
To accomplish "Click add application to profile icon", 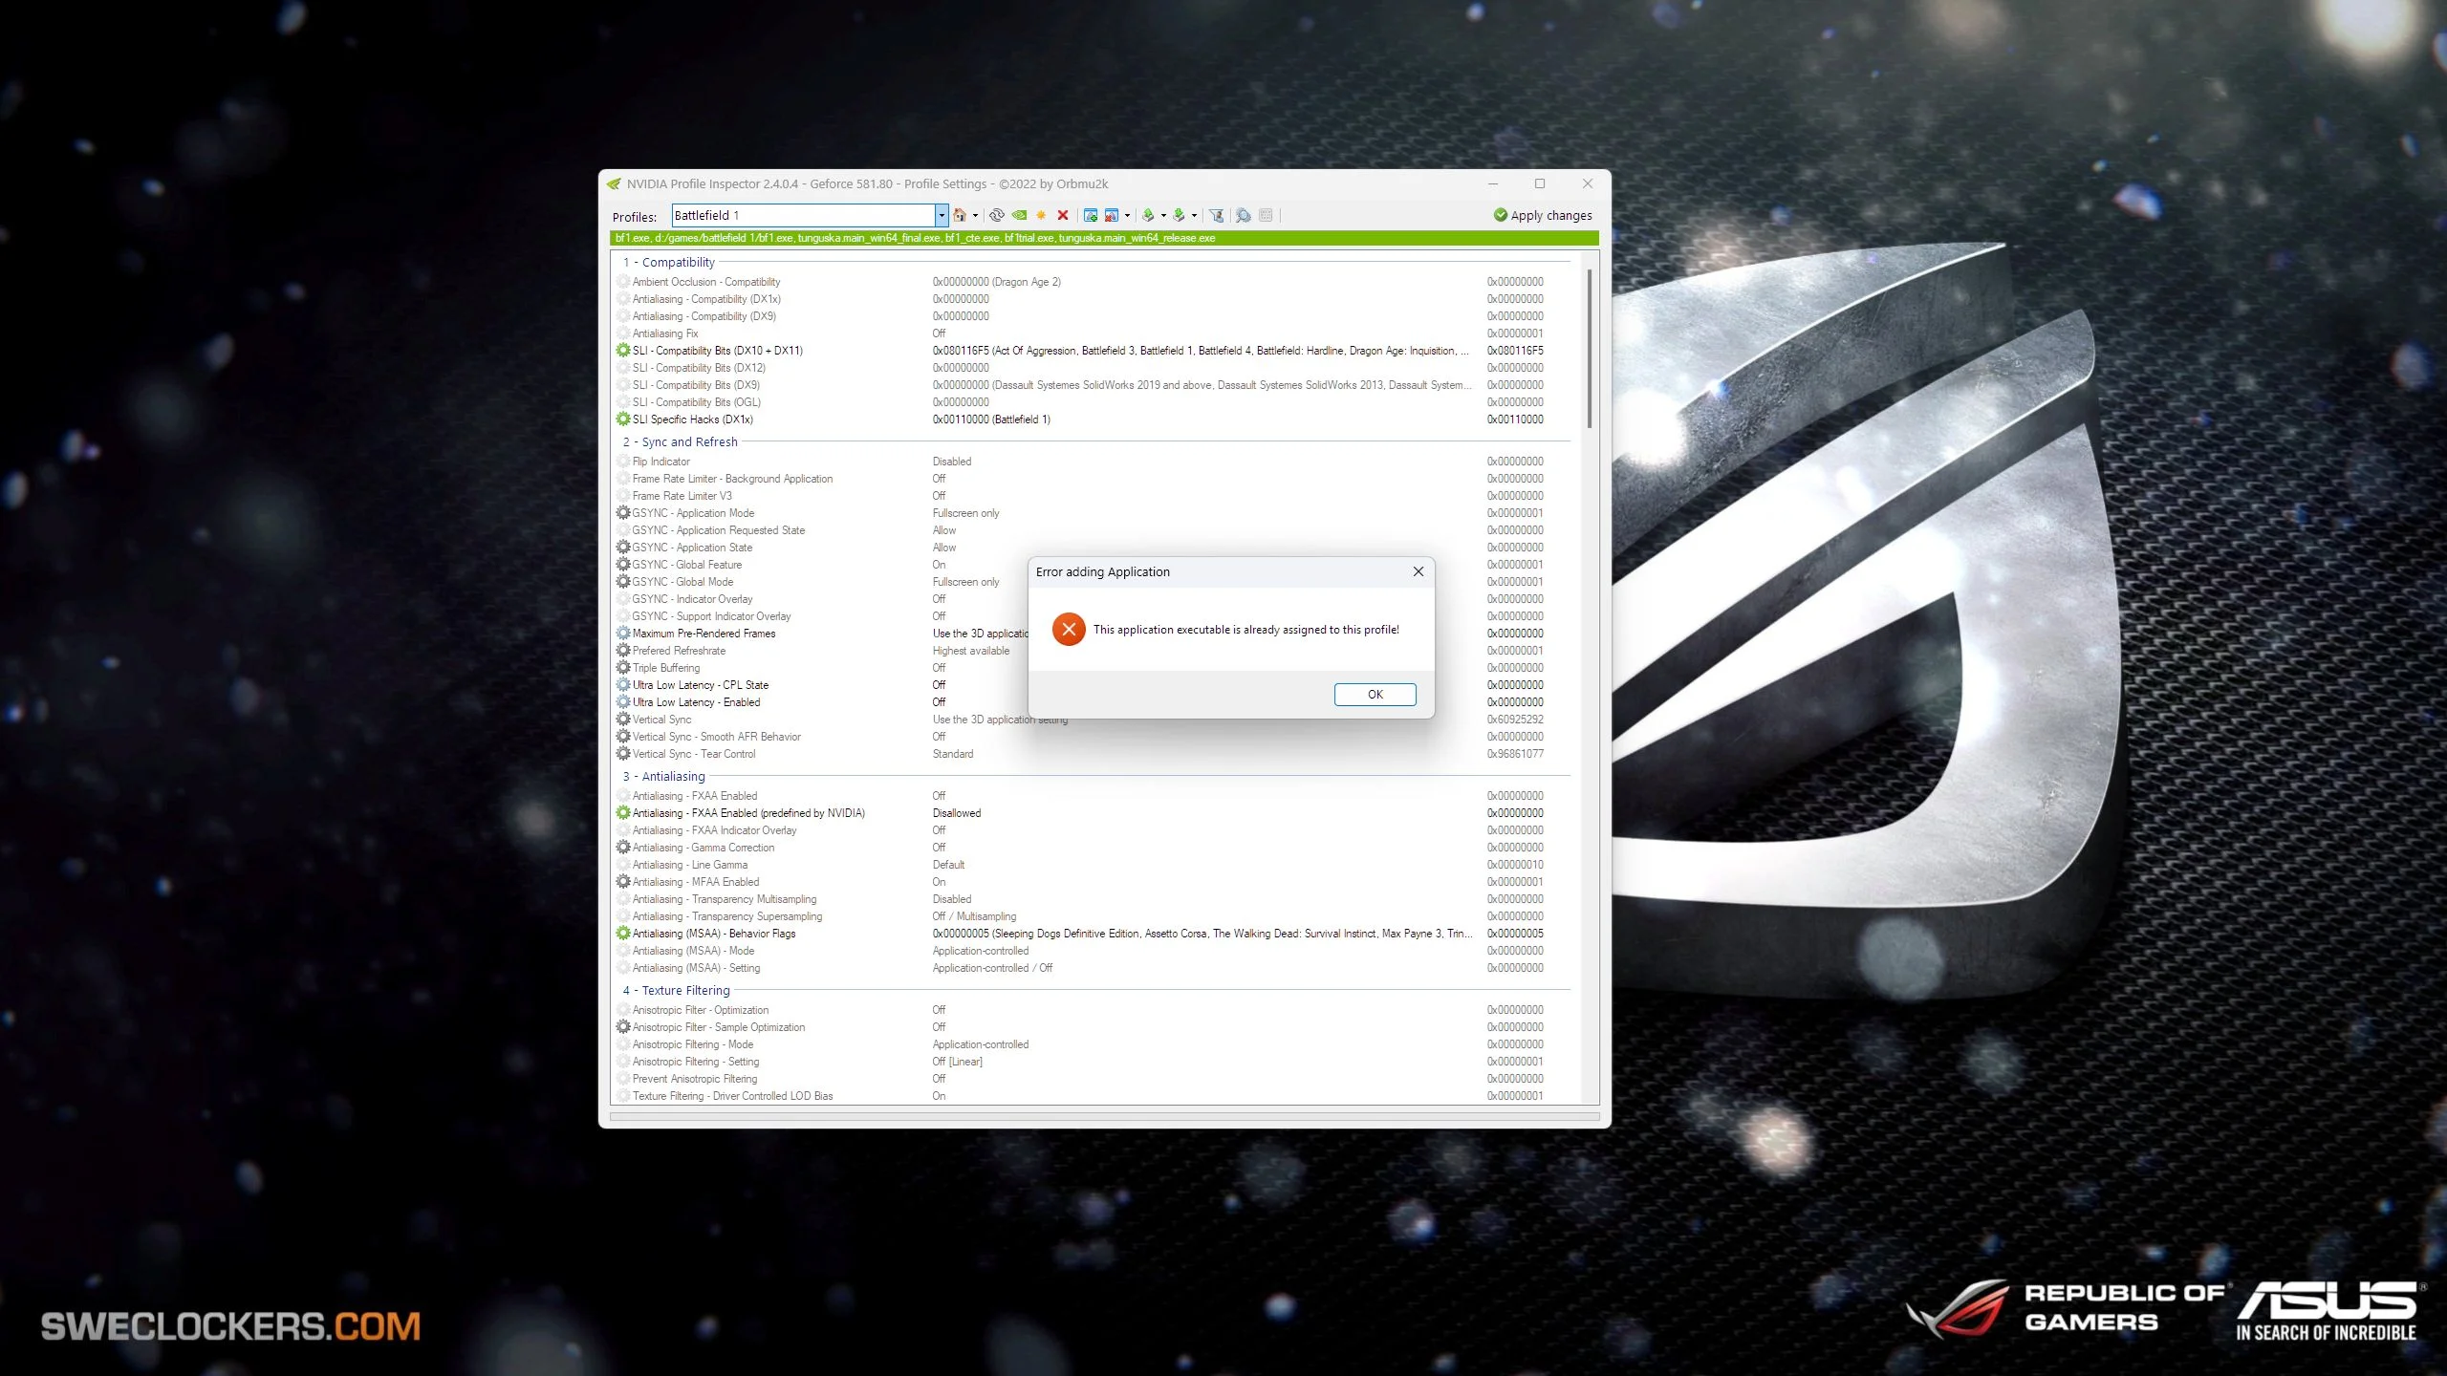I will coord(1090,215).
